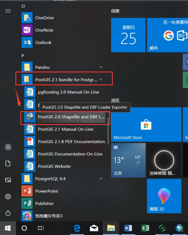Open the 北京 weather tile
The image size is (188, 235).
(x=128, y=160)
